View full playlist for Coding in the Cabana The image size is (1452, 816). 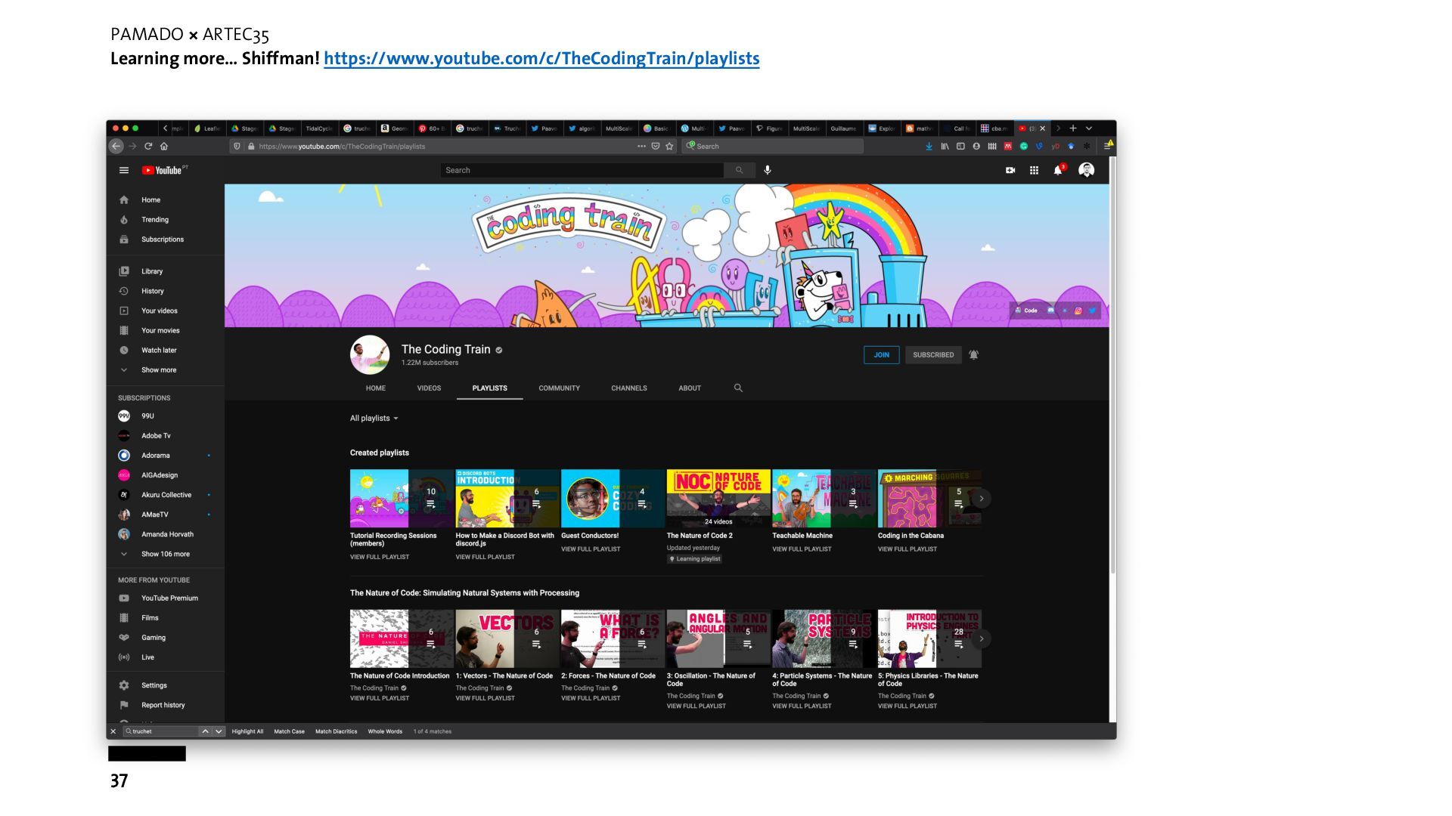point(907,549)
